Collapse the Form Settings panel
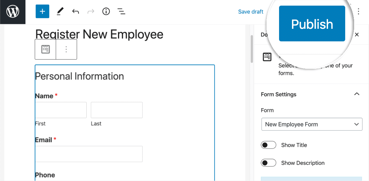369x181 pixels. (x=357, y=94)
